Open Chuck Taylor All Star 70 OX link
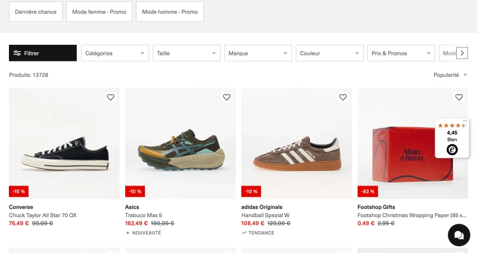 (42, 215)
